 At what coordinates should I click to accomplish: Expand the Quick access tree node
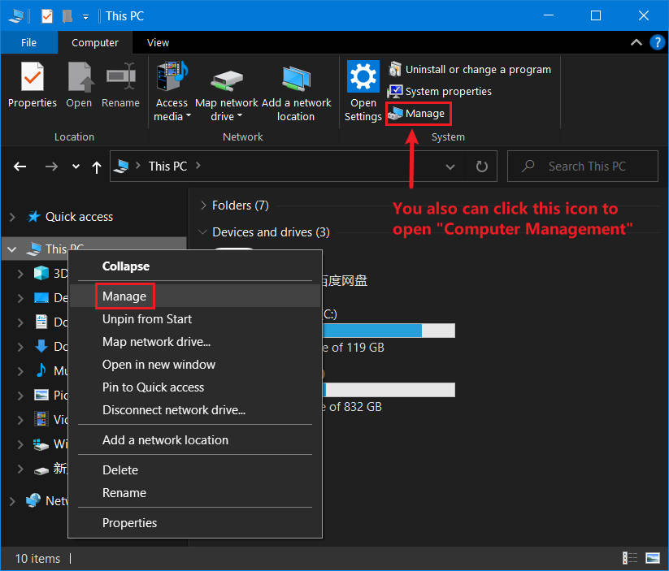point(12,217)
